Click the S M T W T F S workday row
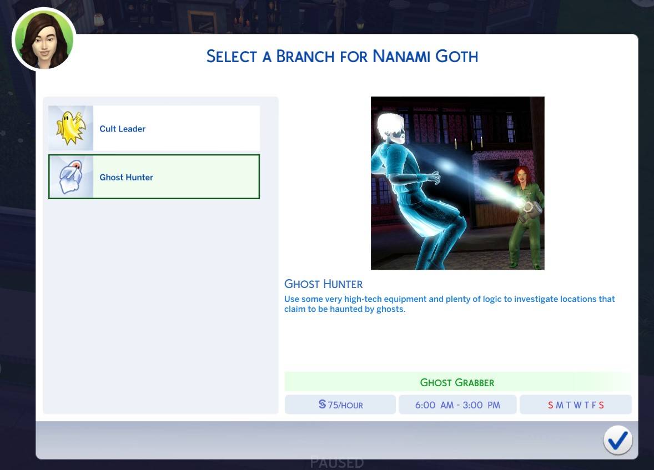Screen dimensions: 654x470 [575, 405]
